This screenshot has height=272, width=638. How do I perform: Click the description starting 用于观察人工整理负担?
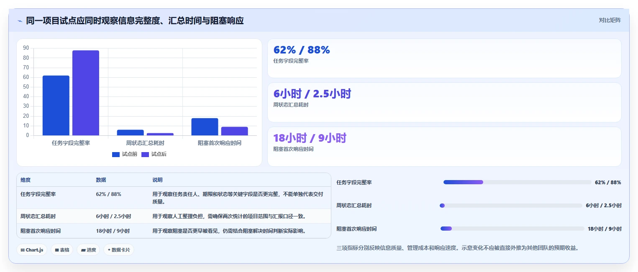(x=230, y=216)
